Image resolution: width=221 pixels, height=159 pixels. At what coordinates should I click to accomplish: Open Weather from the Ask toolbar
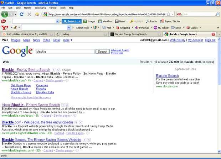click(x=105, y=21)
